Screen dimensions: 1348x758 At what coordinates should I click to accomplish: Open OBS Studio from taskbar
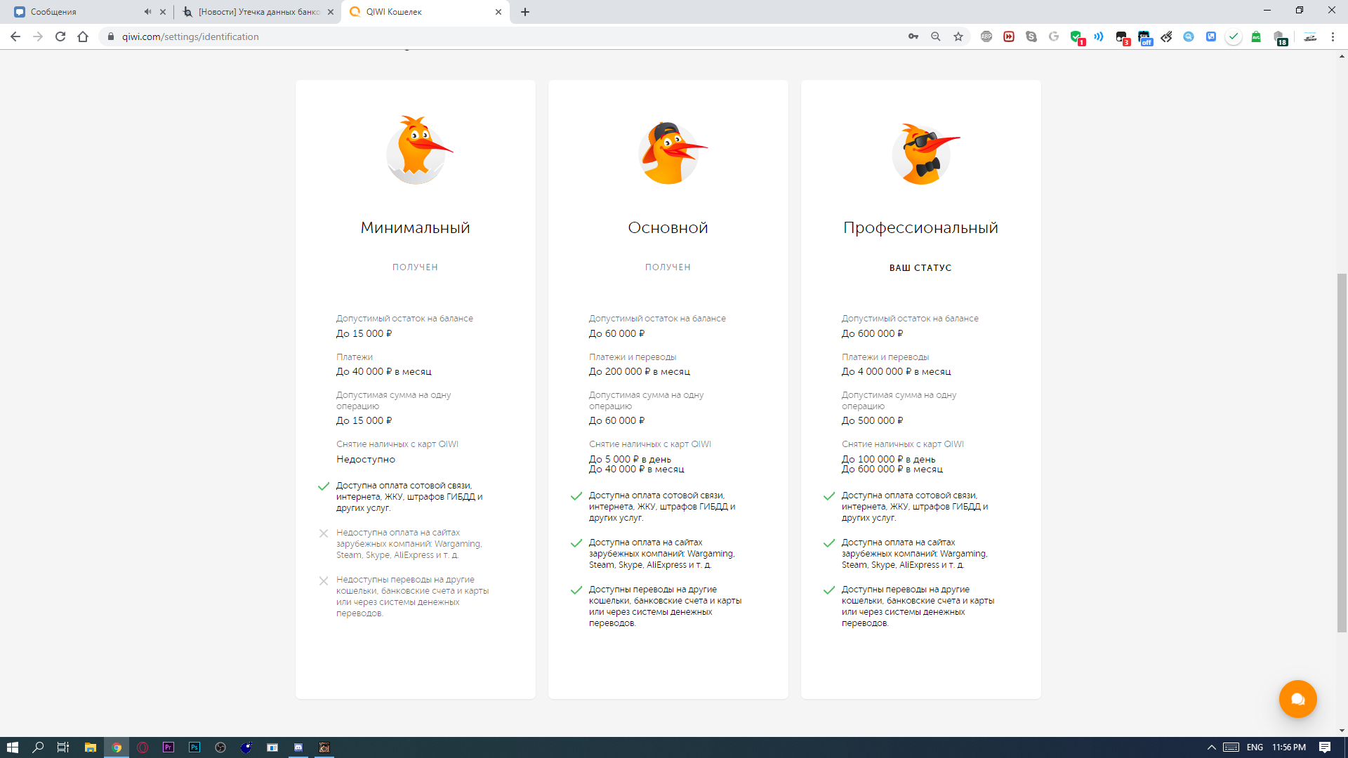coord(220,747)
